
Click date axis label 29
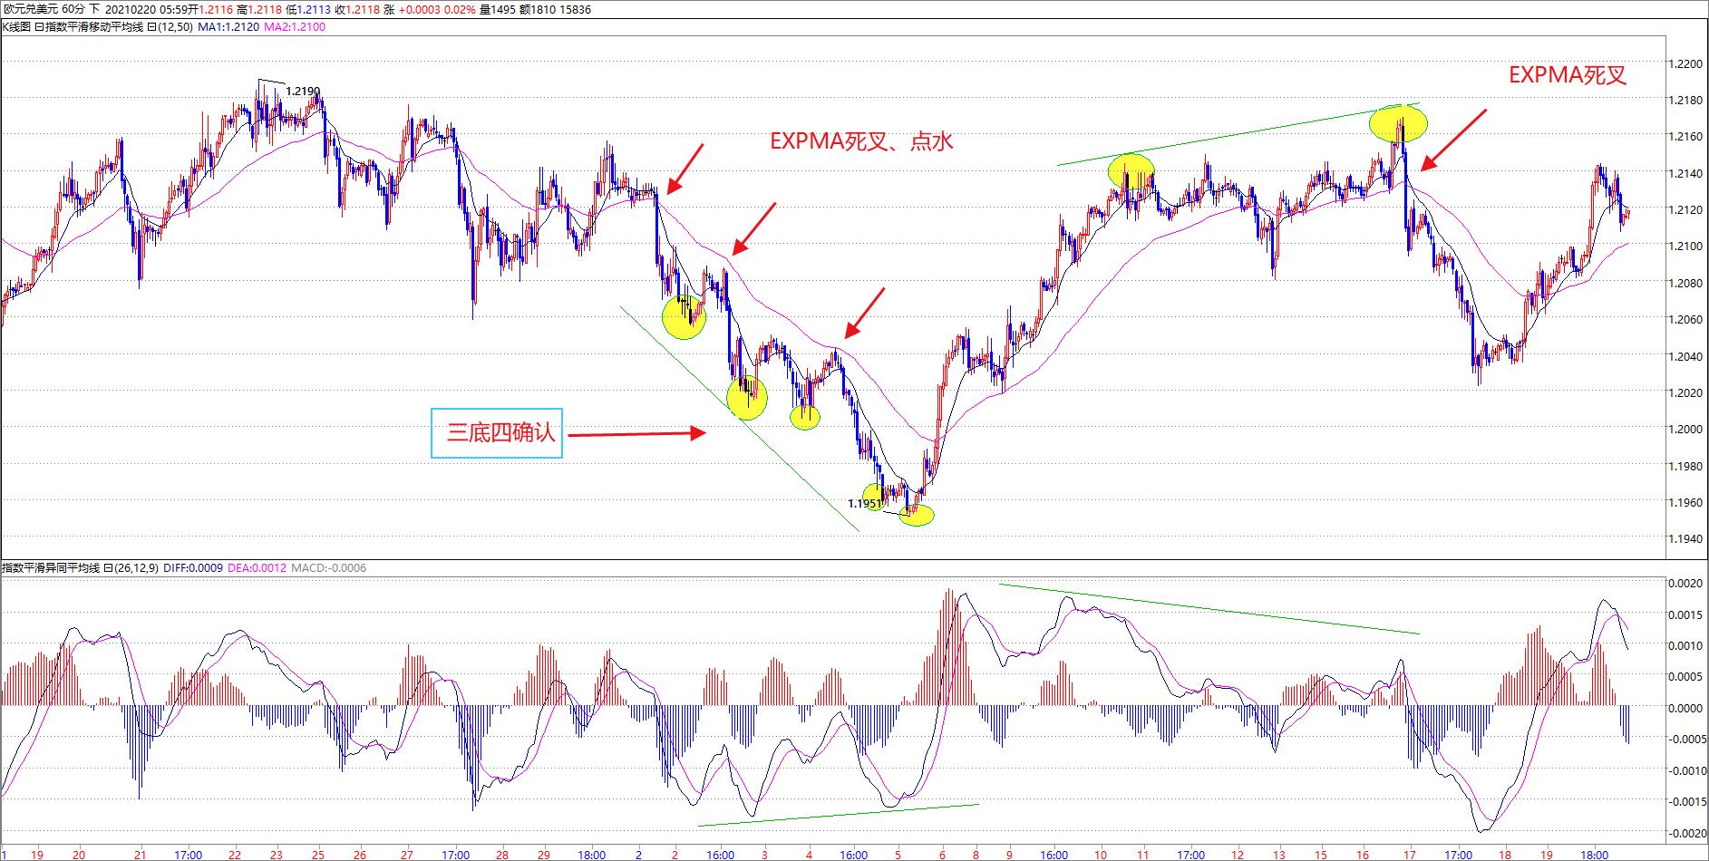click(544, 854)
